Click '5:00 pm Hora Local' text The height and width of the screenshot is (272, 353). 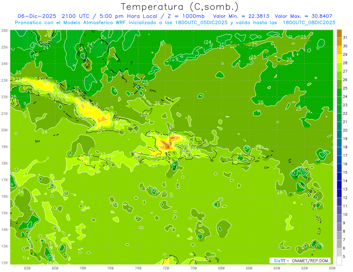129,16
